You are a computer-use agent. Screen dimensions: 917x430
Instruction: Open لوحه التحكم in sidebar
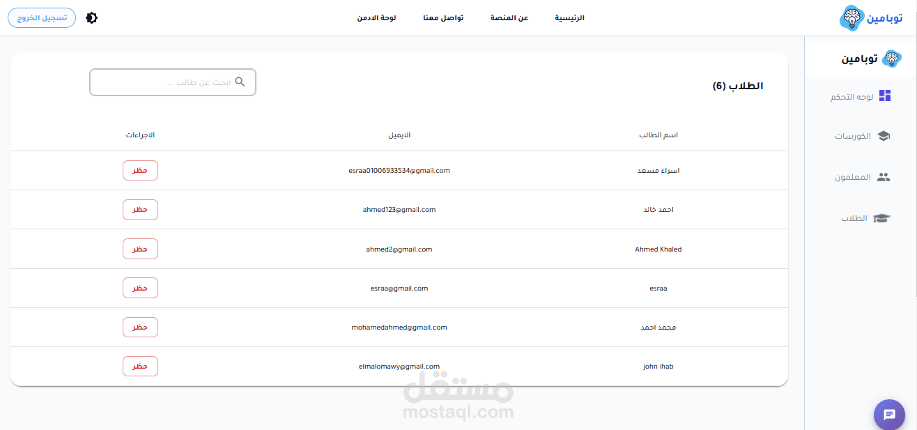(851, 97)
